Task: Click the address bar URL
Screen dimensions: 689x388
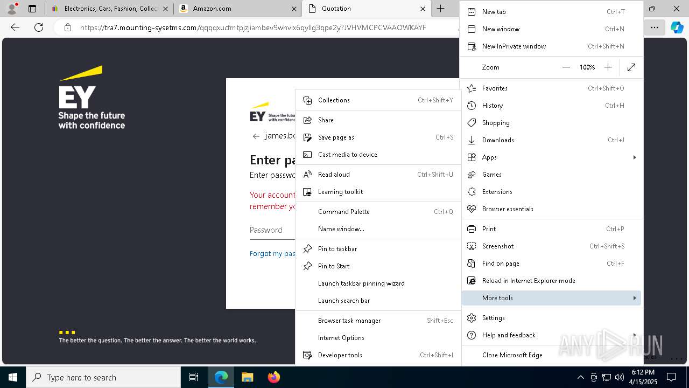Action: click(253, 27)
